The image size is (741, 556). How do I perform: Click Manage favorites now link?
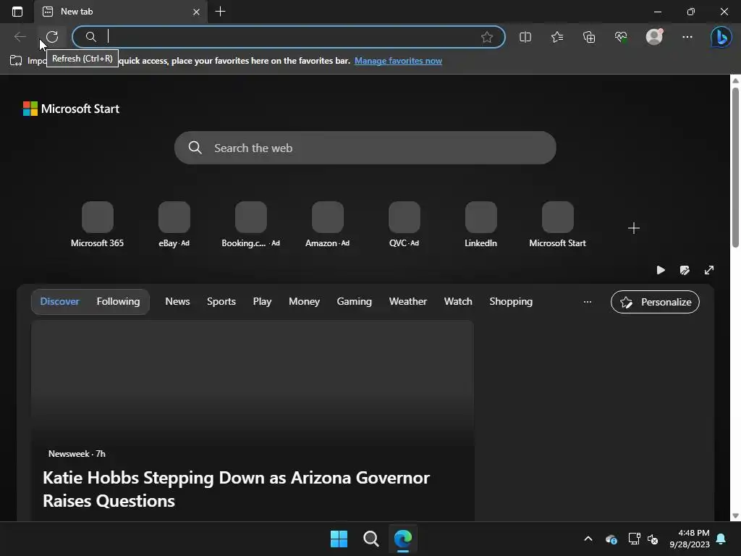(398, 61)
